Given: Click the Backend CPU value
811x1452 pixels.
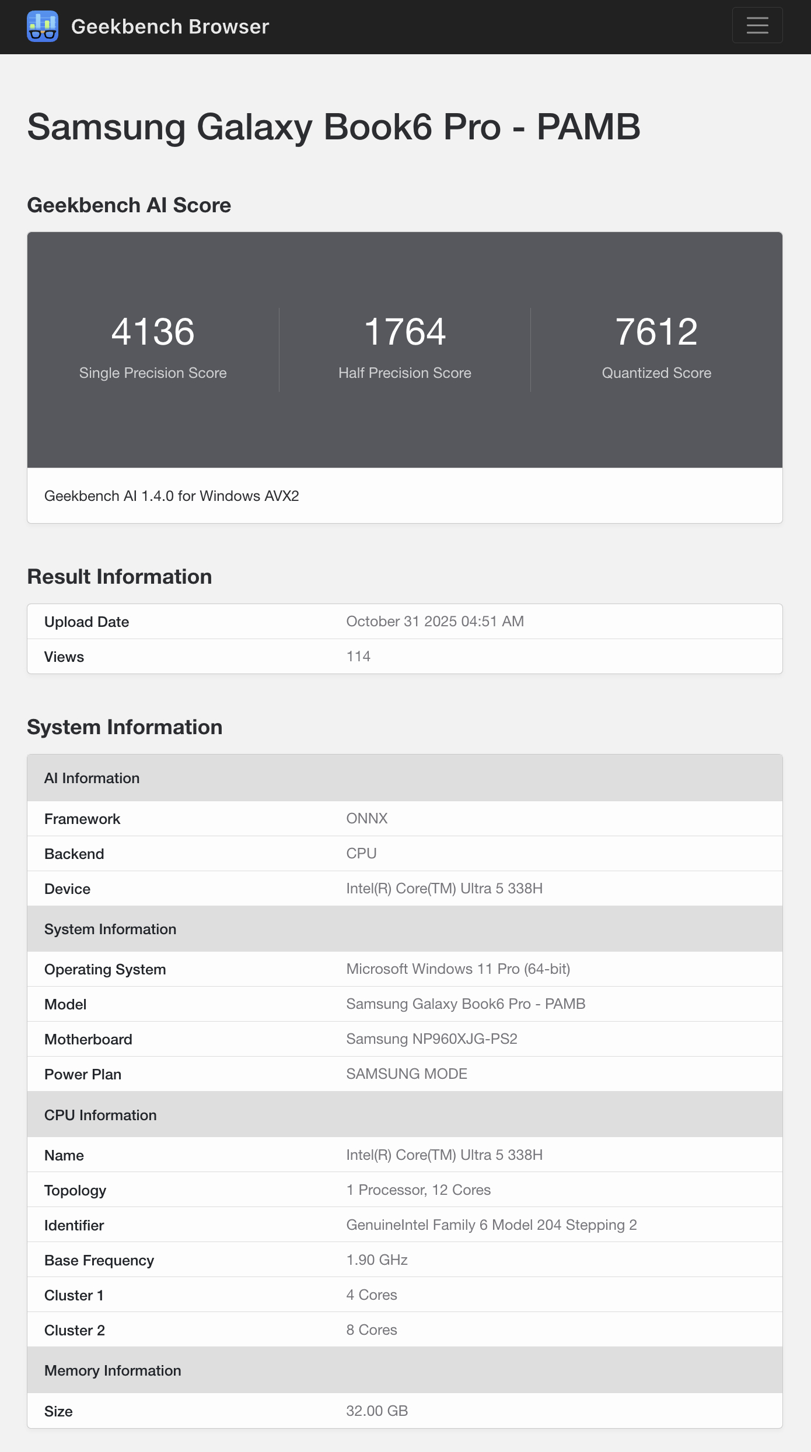Looking at the screenshot, I should tap(361, 854).
